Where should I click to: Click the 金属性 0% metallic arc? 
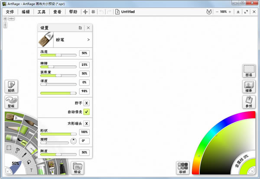point(242,160)
